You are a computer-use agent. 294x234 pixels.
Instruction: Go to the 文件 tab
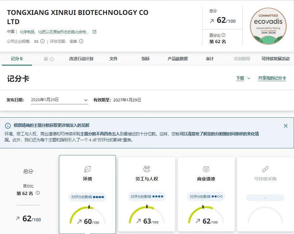coord(113,59)
